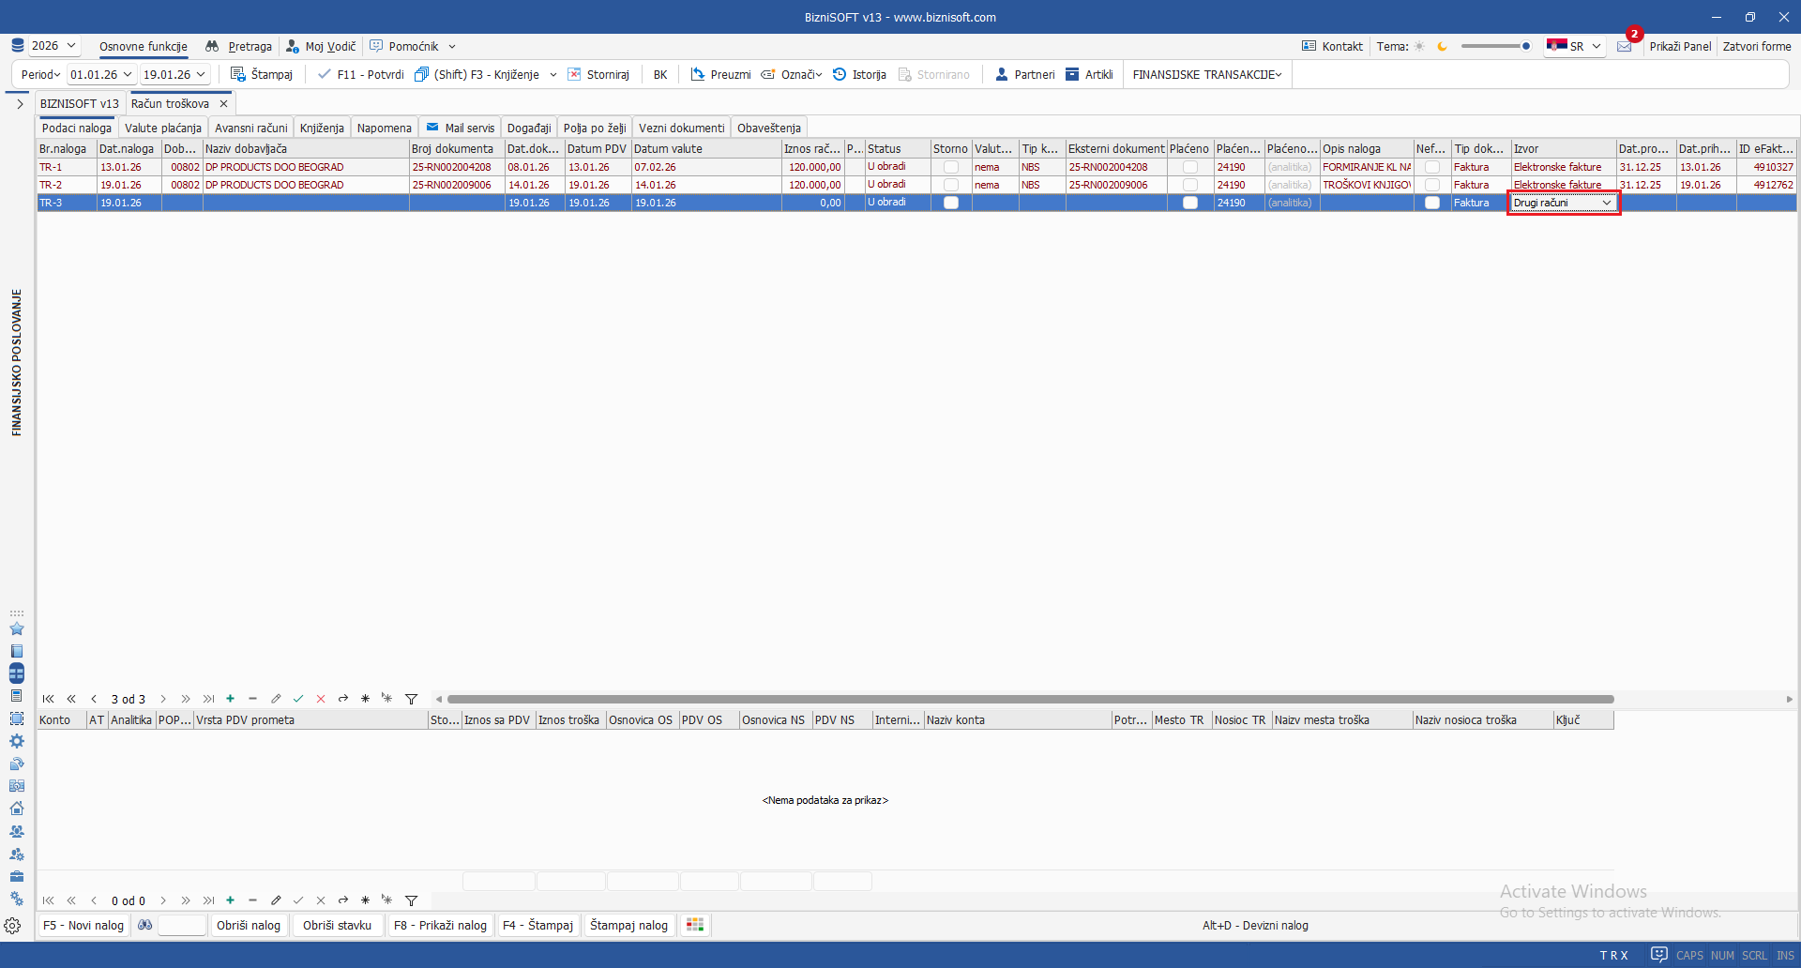Click the Obriši nalog button
The width and height of the screenshot is (1801, 968).
[249, 925]
